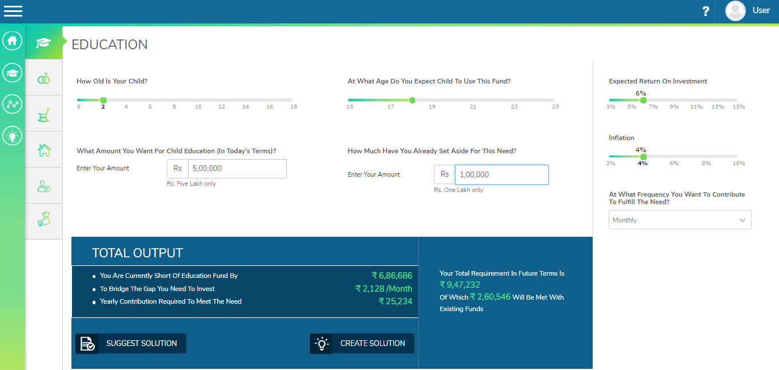Open the line graph icon in left sidebar

click(13, 104)
